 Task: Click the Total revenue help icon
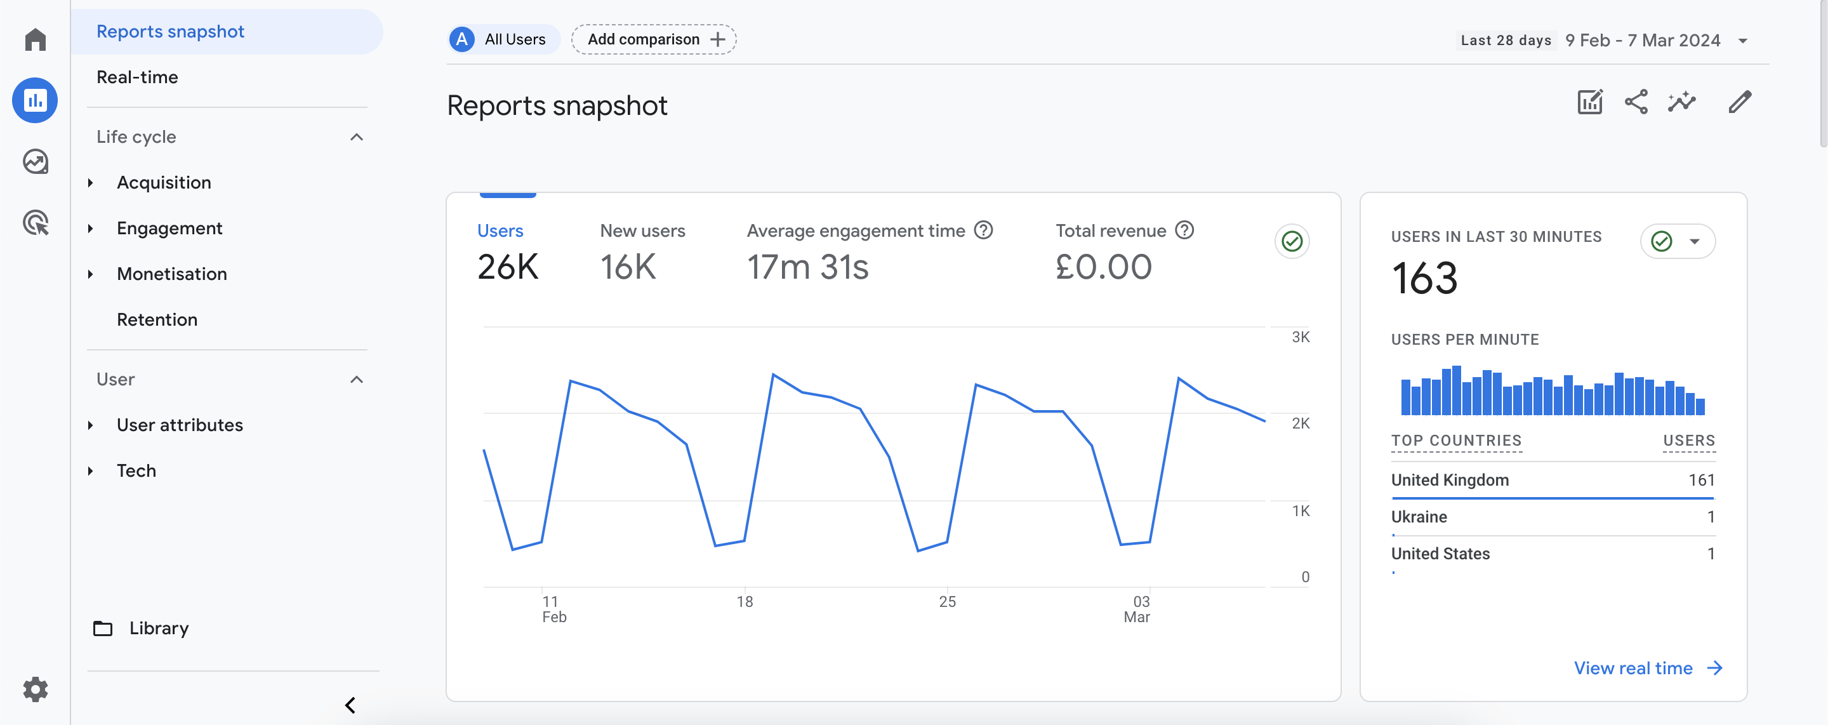[1184, 230]
